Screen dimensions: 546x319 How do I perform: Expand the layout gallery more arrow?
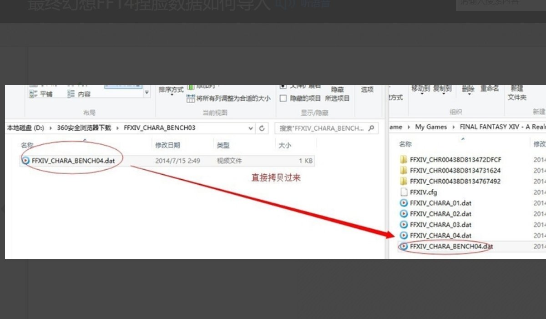click(147, 93)
